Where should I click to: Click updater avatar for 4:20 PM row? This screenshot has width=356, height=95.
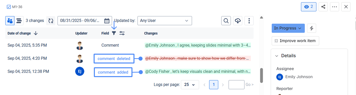(x=80, y=58)
